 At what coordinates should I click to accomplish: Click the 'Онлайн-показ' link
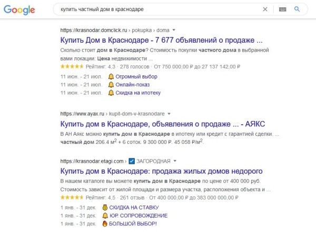pyautogui.click(x=132, y=85)
